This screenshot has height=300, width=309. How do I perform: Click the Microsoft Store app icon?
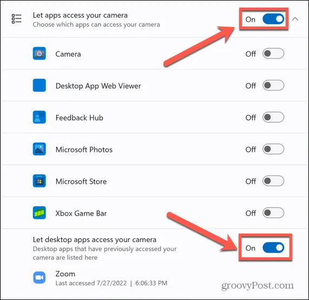[39, 181]
